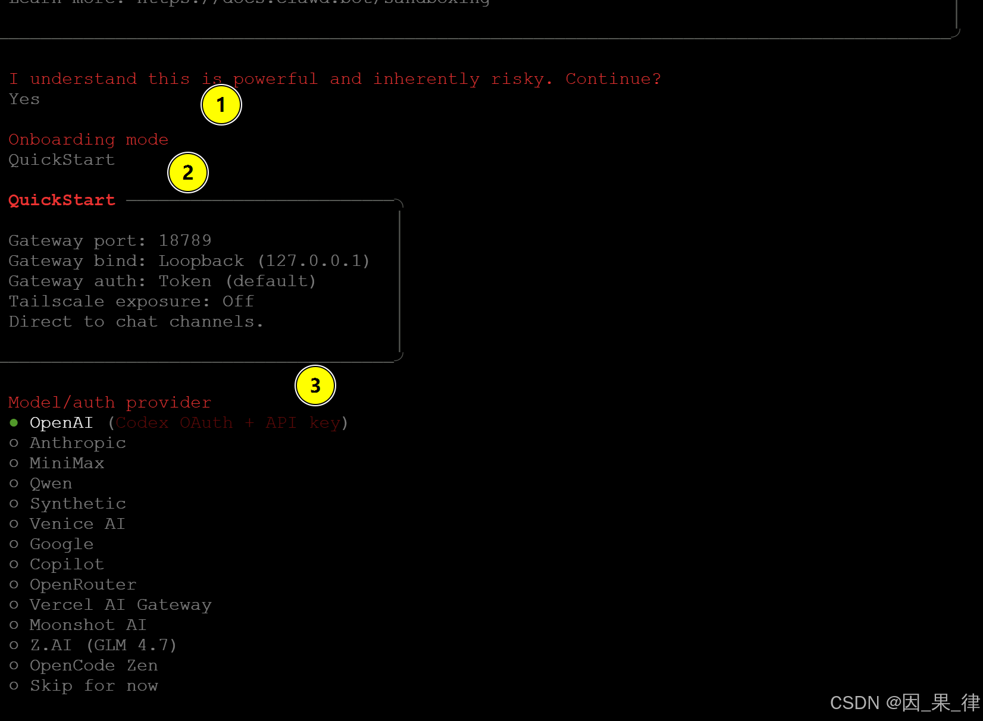983x721 pixels.
Task: Click the 'Tailscale exposure: Off' line
Action: [132, 302]
